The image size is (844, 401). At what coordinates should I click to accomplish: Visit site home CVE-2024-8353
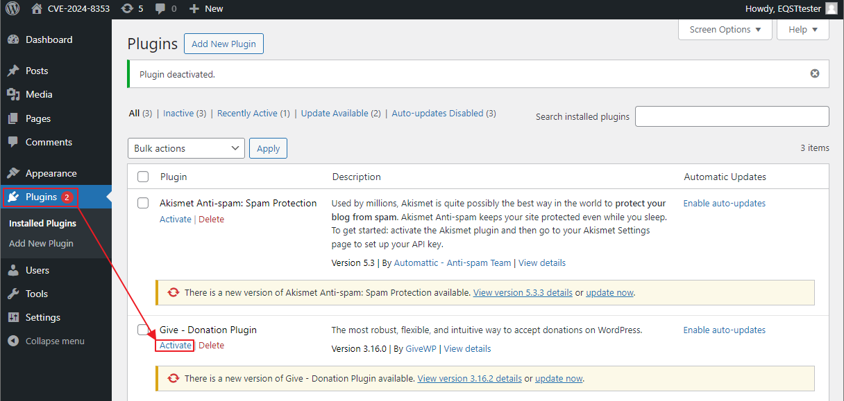(70, 8)
